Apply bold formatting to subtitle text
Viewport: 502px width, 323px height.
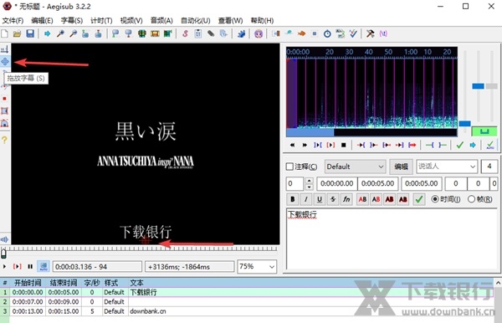point(292,199)
